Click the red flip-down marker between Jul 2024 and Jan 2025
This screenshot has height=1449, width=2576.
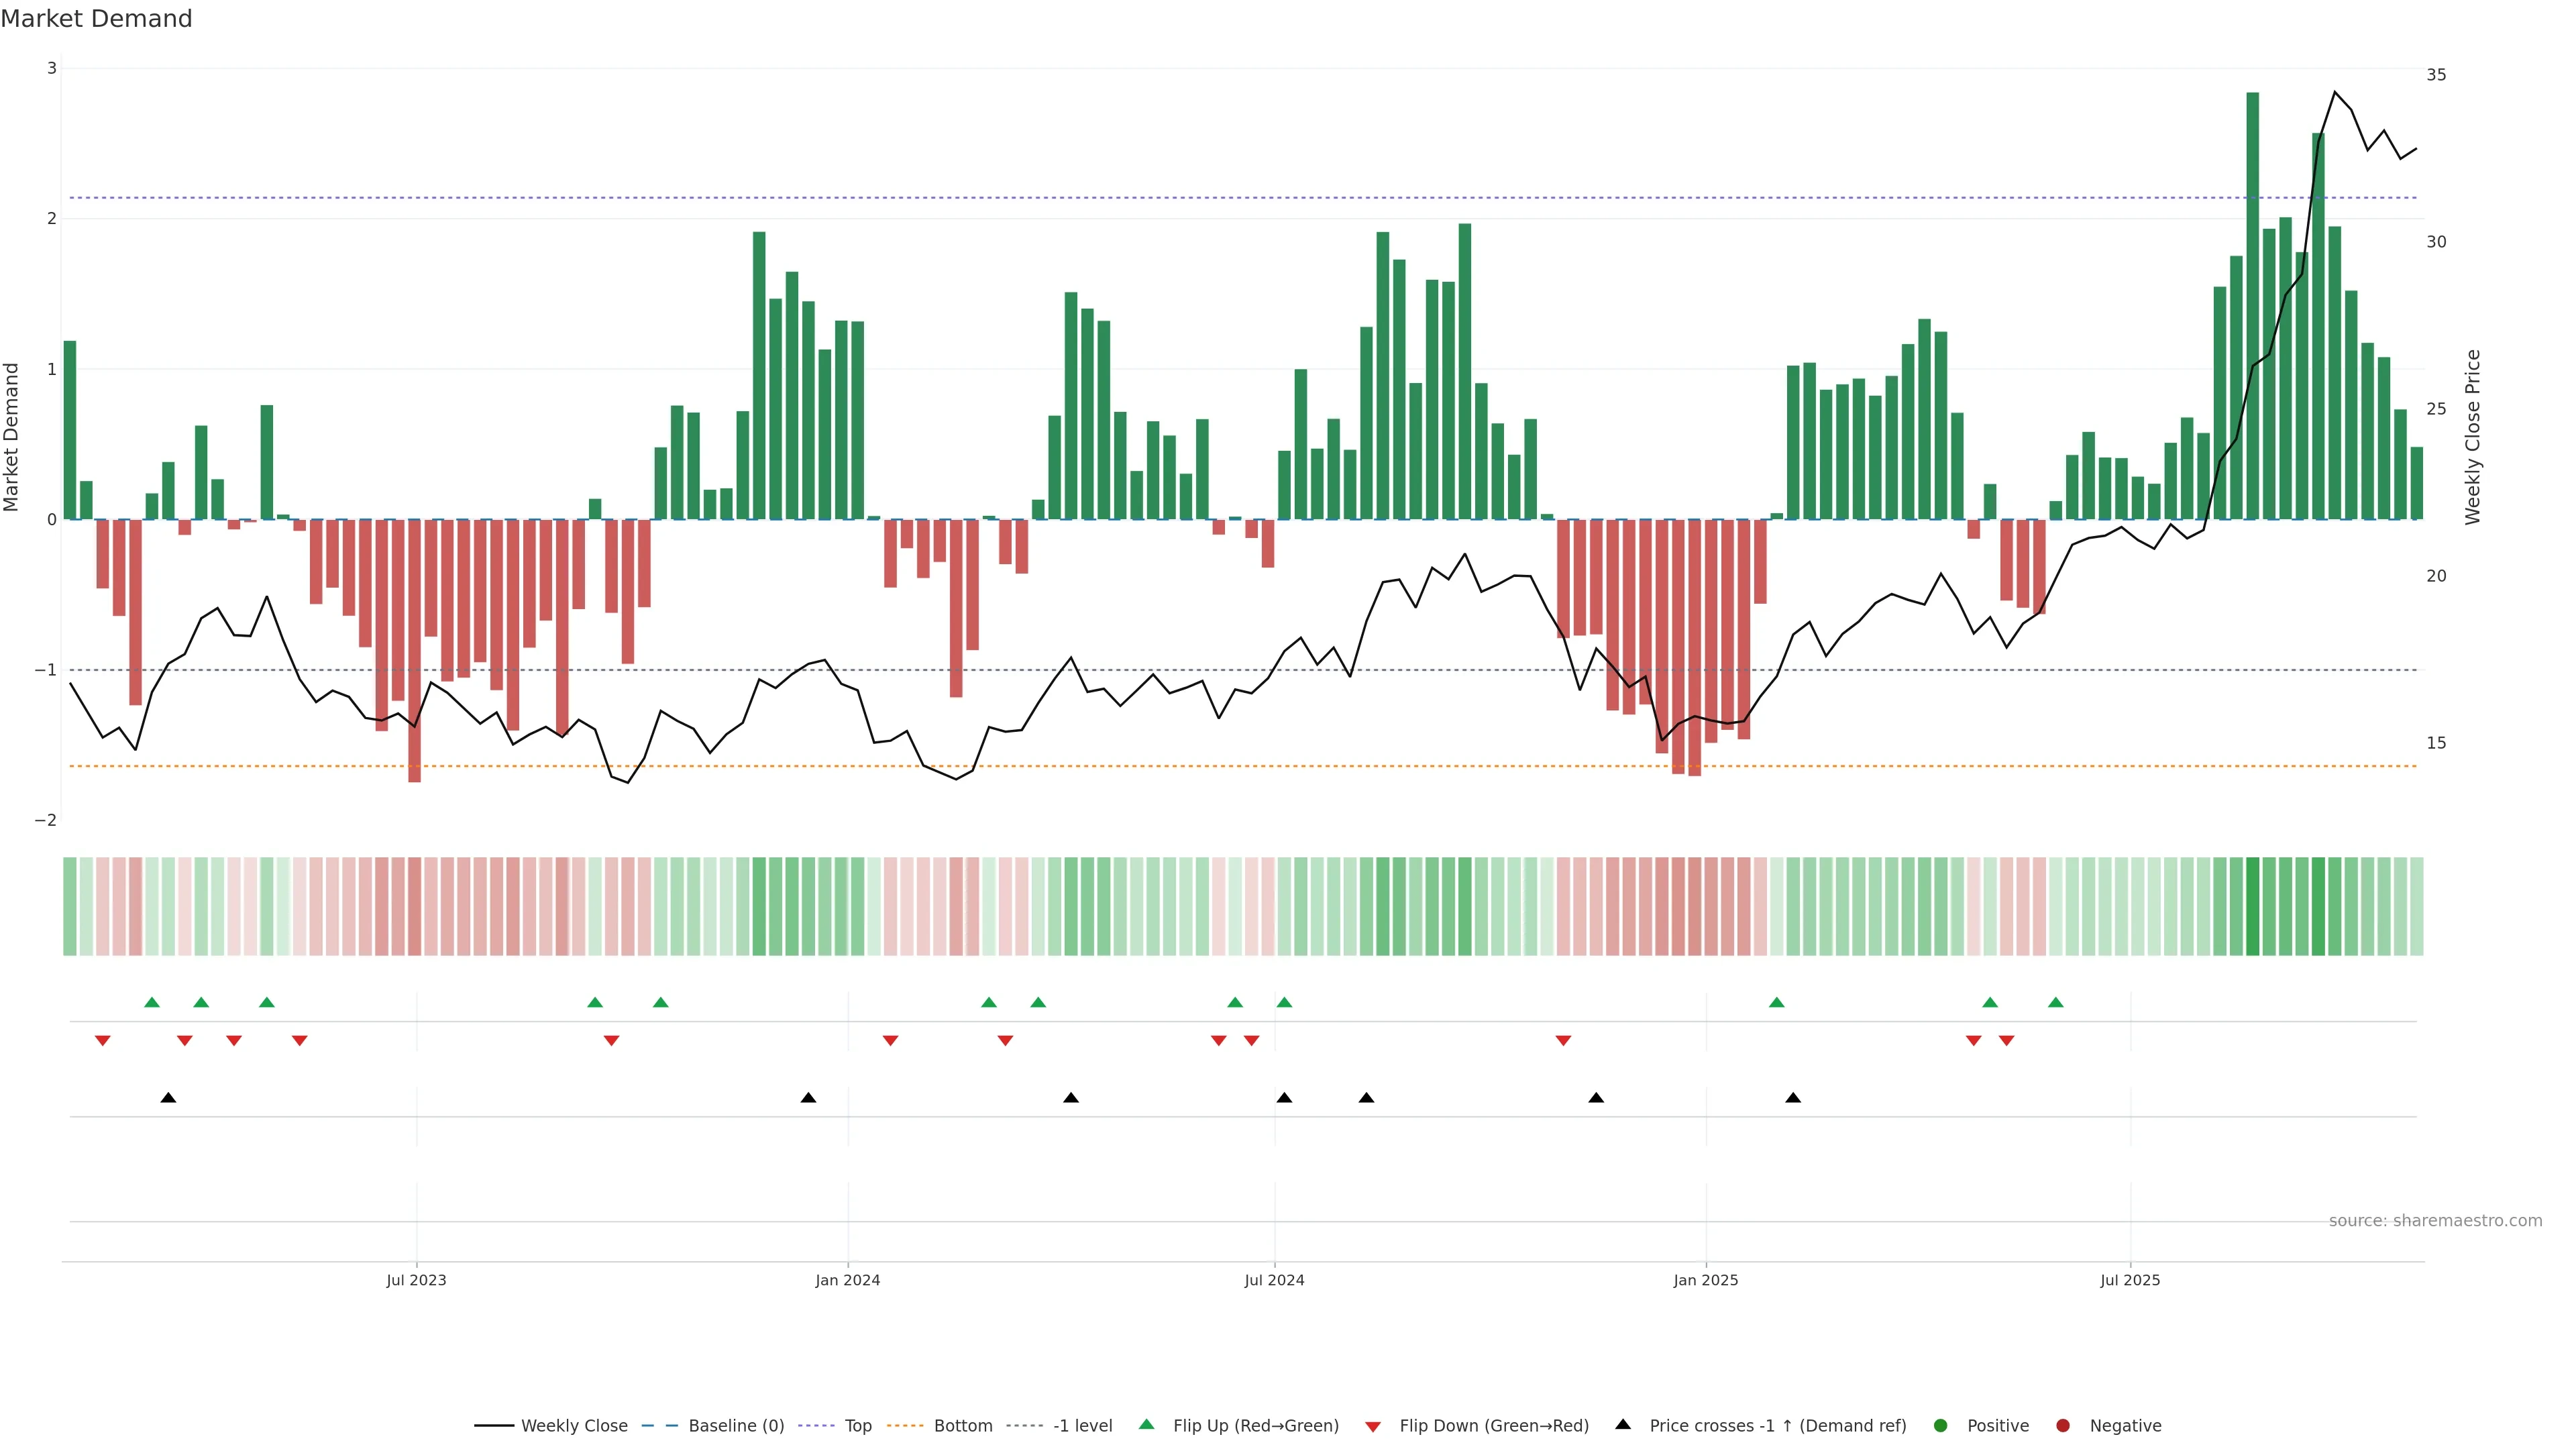click(x=1563, y=1041)
